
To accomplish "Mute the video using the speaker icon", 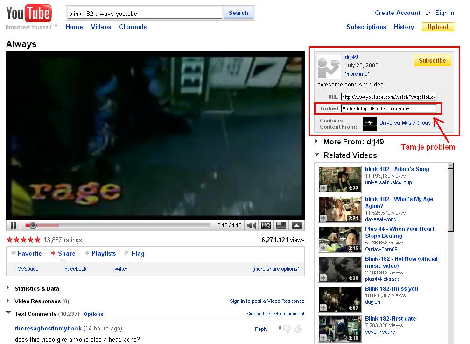I will (x=251, y=225).
